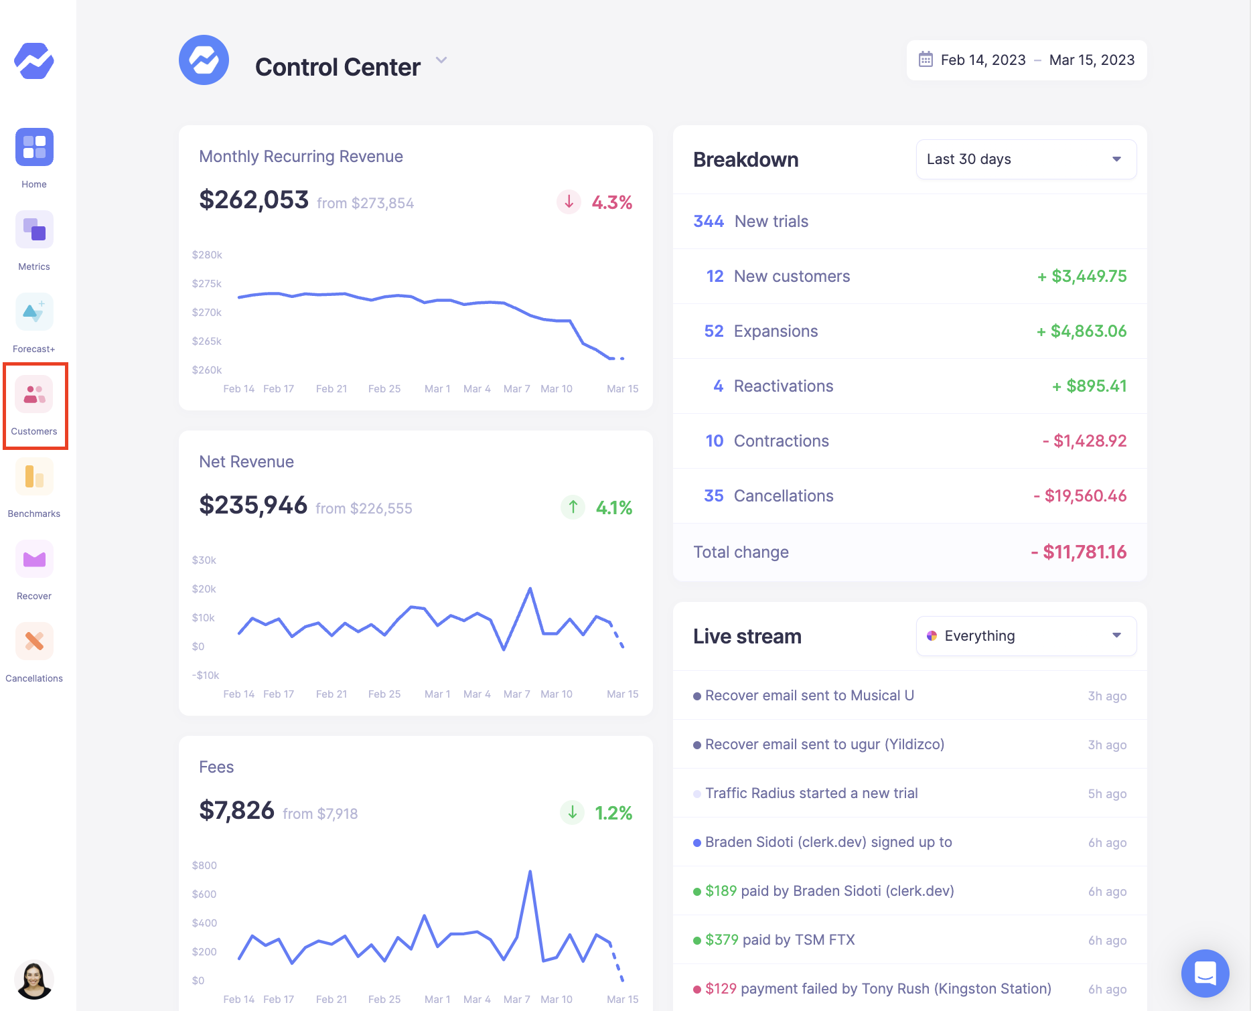Open the user profile avatar
The height and width of the screenshot is (1011, 1251).
click(34, 980)
